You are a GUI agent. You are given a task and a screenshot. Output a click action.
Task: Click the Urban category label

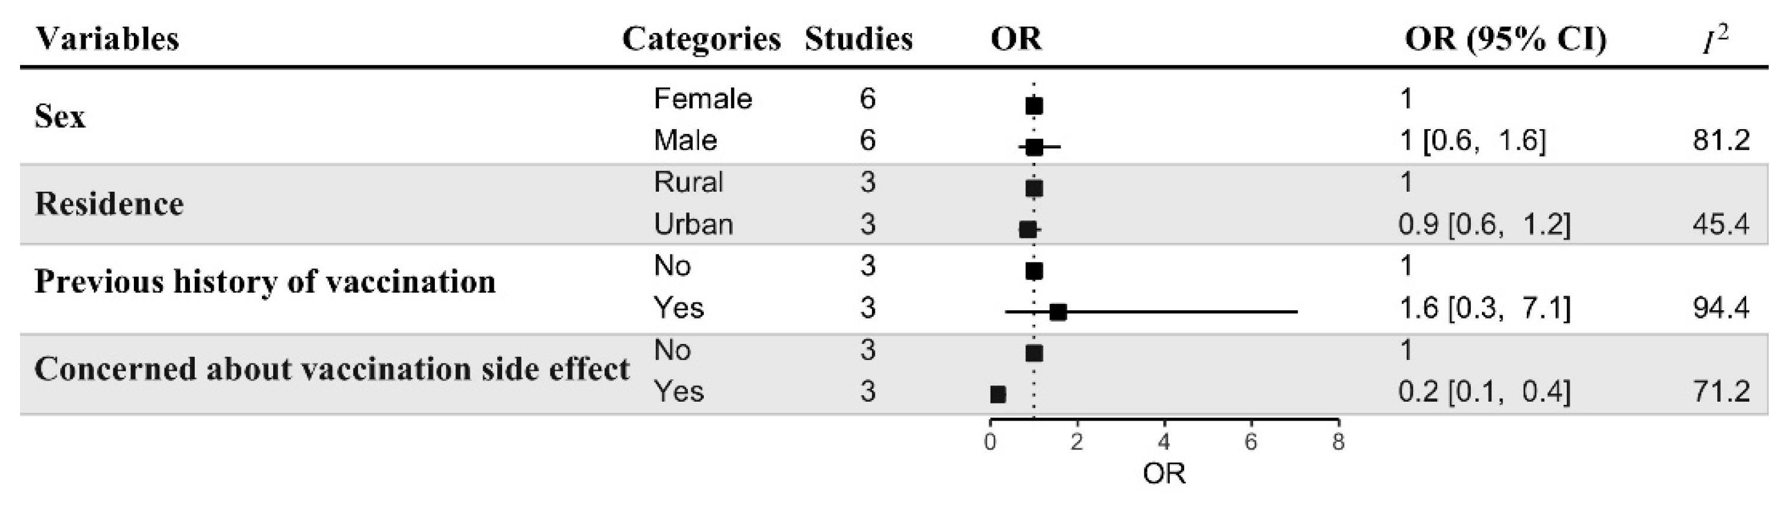pyautogui.click(x=693, y=225)
